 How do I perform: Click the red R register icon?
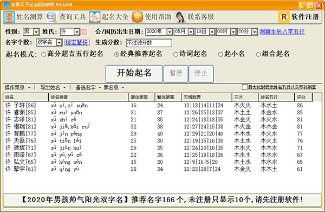pyautogui.click(x=284, y=17)
